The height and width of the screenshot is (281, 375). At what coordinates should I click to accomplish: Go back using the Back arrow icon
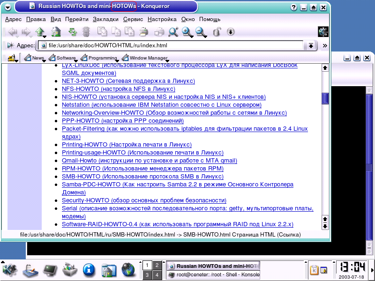tap(13, 32)
